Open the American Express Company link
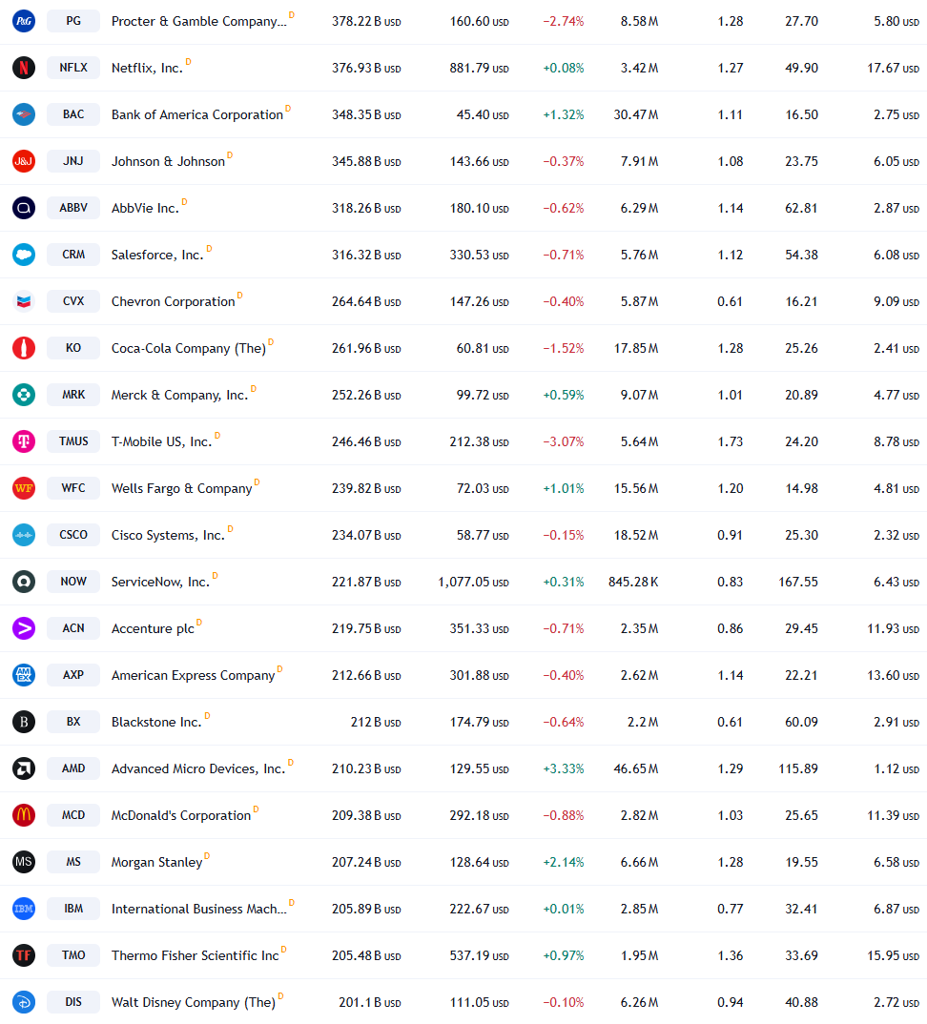 coord(194,675)
